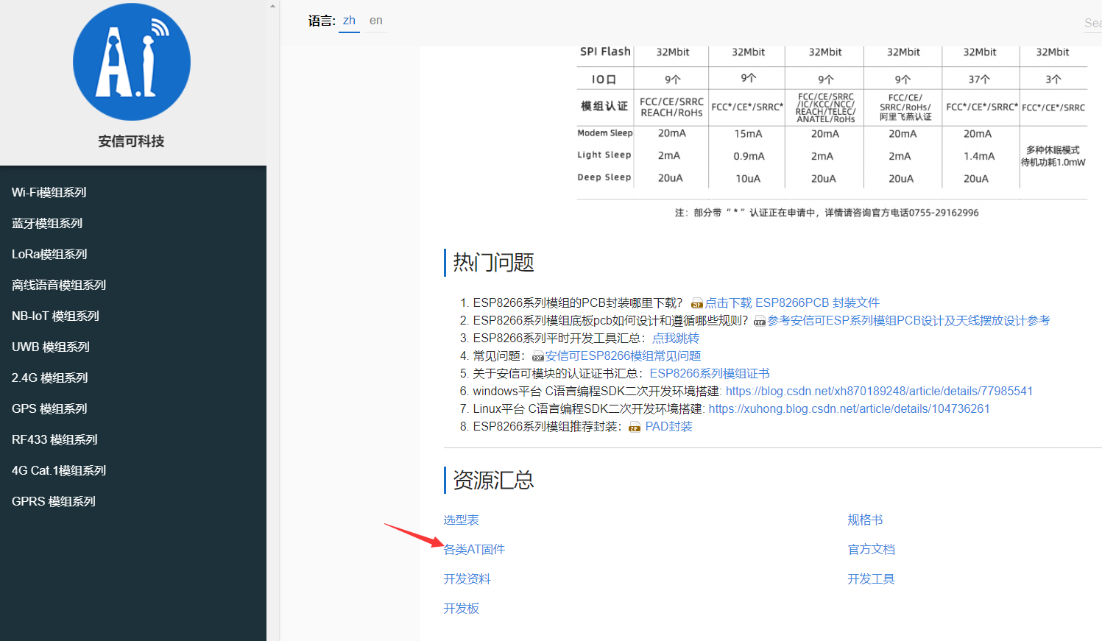The width and height of the screenshot is (1102, 641).
Task: Open 安信可ESP8266模组常见问题 link
Action: tap(623, 356)
